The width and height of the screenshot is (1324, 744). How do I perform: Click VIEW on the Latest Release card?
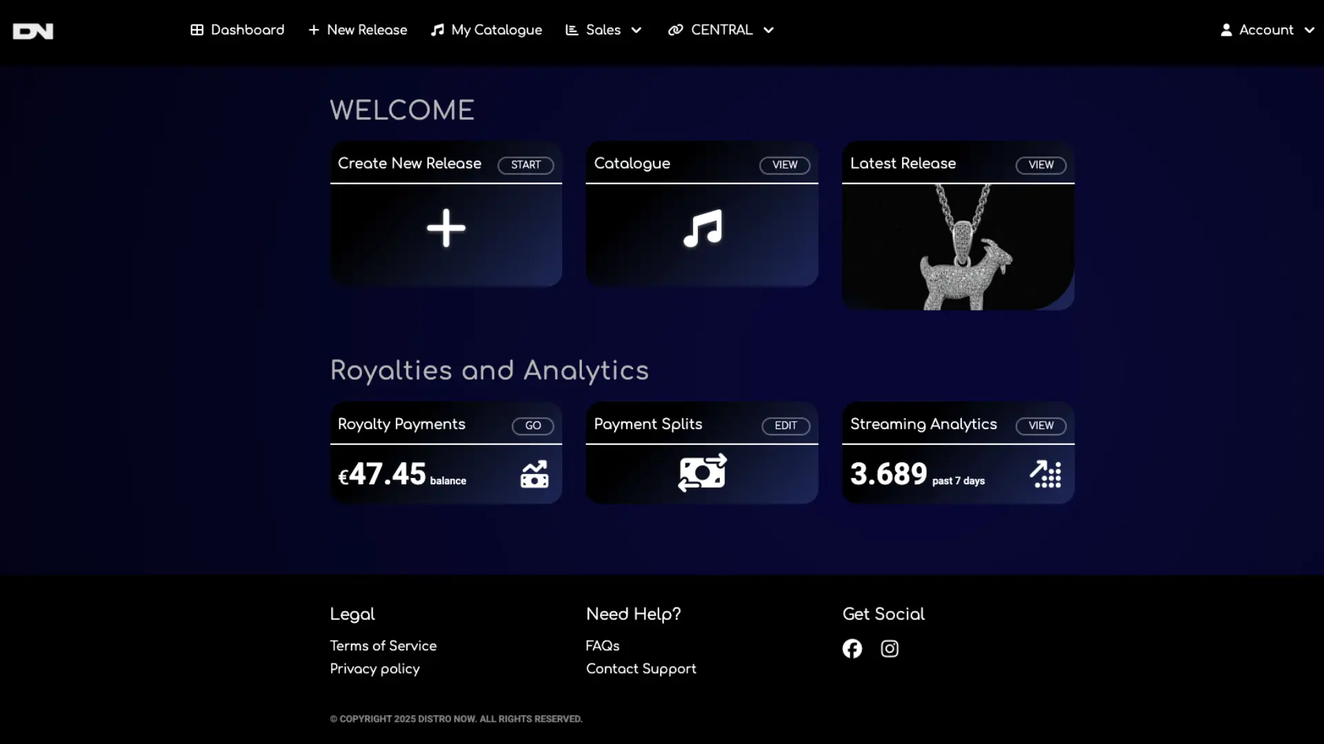(1041, 165)
